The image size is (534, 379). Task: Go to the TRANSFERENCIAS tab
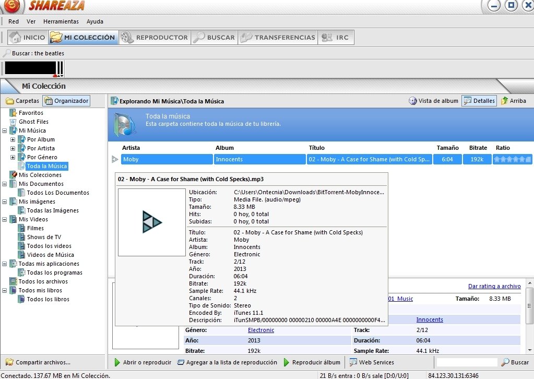click(x=278, y=38)
